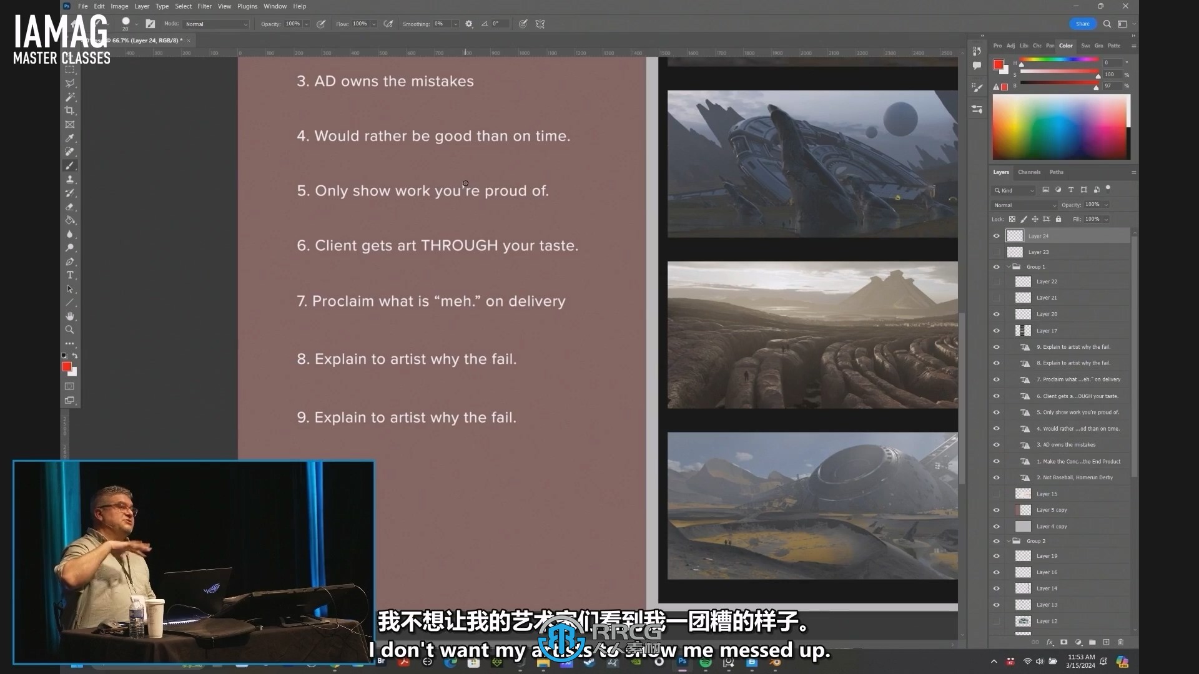This screenshot has width=1199, height=674.
Task: Select the Frame tool
Action: (70, 124)
